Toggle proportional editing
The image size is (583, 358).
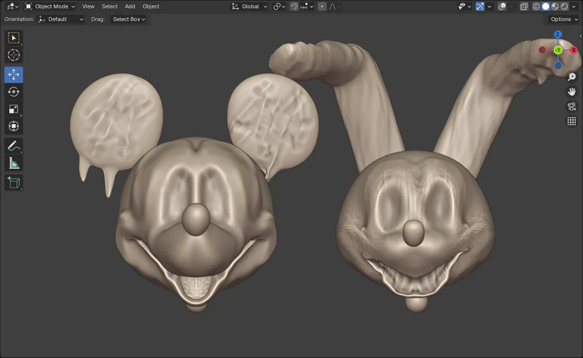(322, 6)
